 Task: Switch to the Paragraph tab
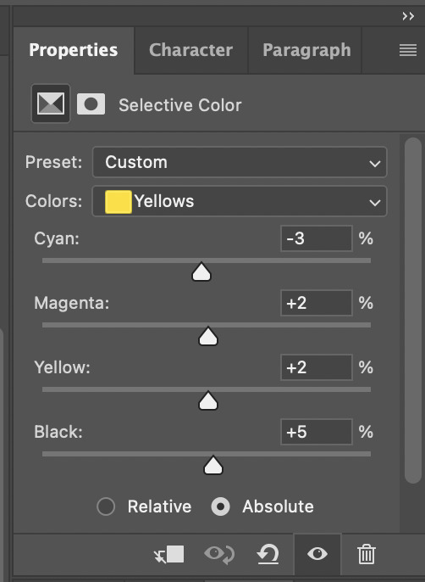tap(306, 50)
